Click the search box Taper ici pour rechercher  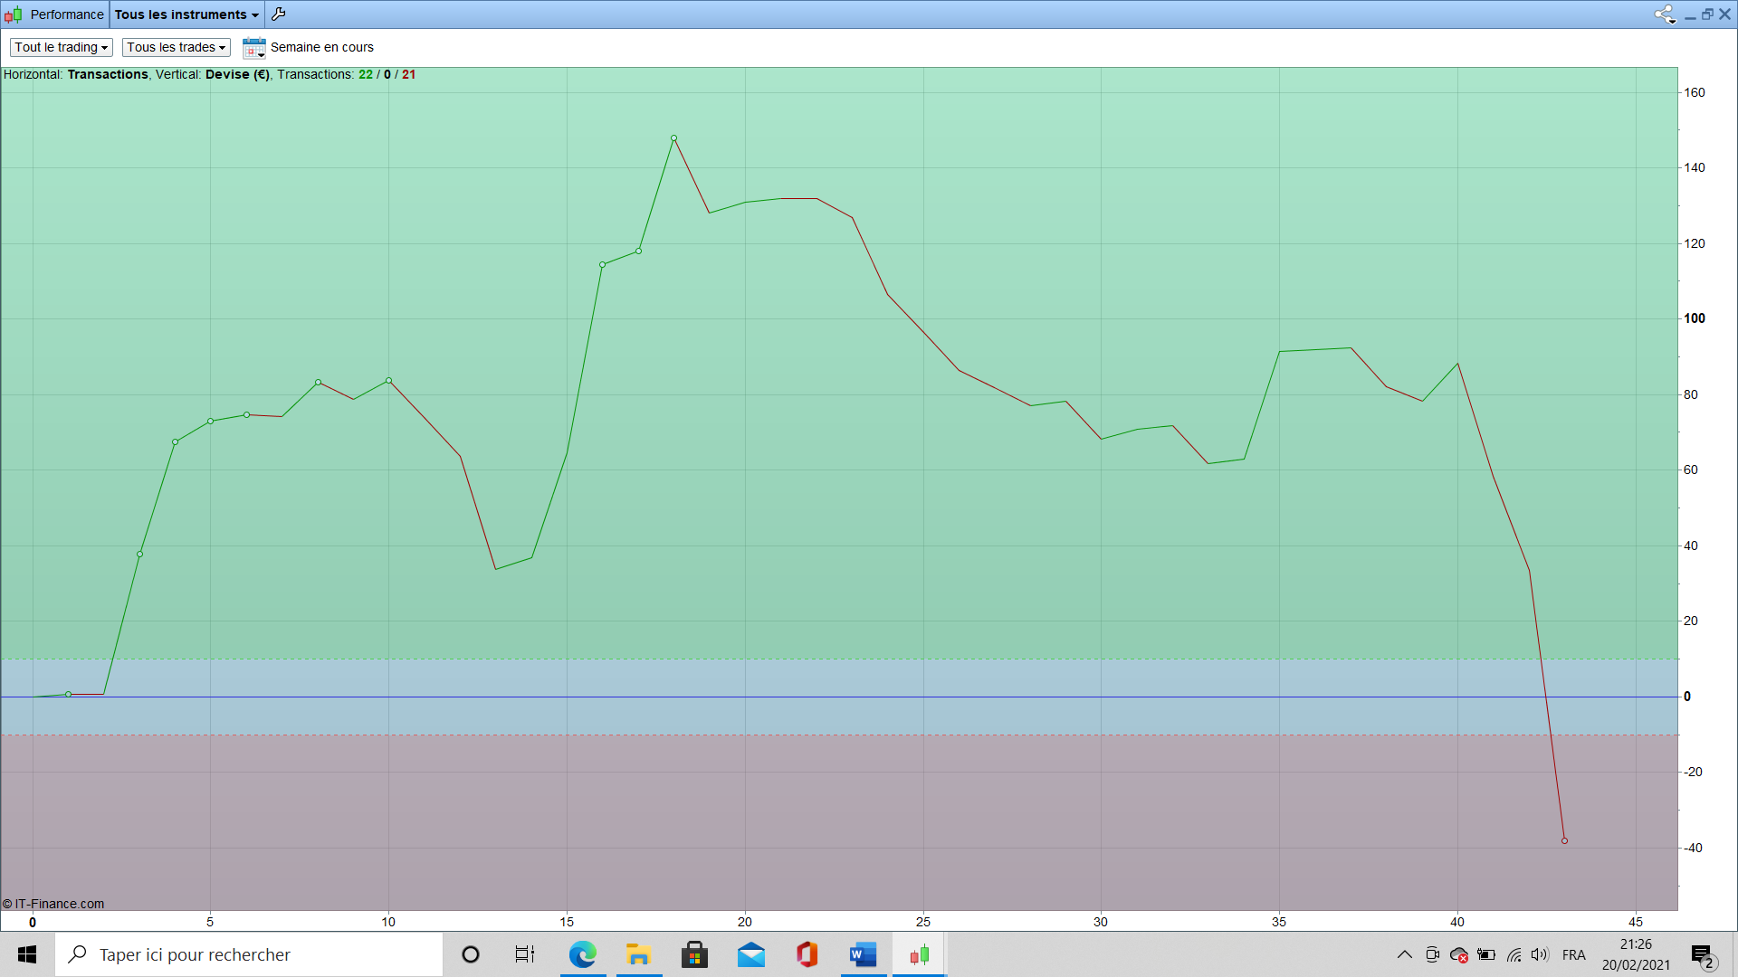point(249,955)
